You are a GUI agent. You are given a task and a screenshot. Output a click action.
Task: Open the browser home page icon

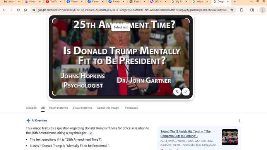[x=26, y=10]
